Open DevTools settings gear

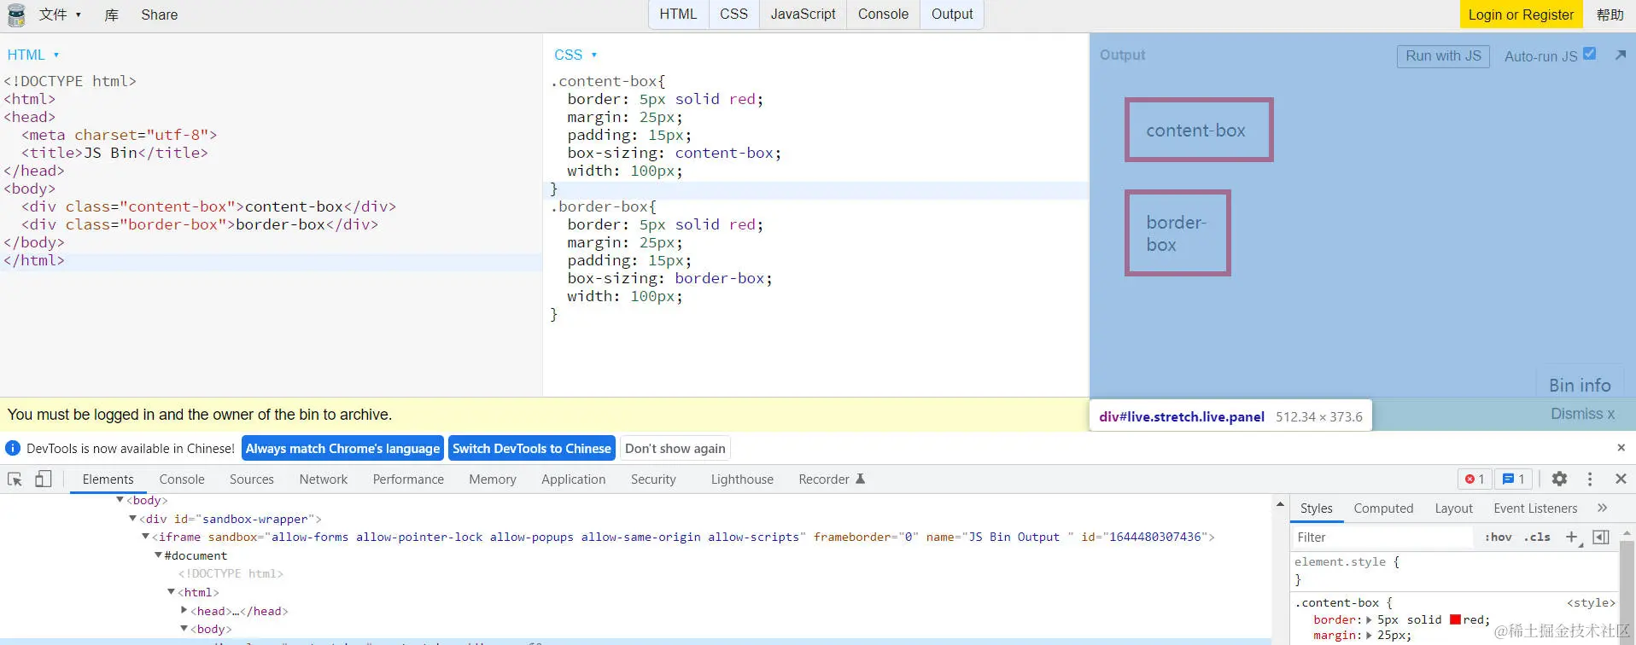1559,479
